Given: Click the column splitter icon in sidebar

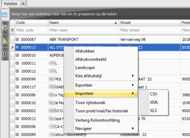Looking at the screenshot, I should [4, 54].
